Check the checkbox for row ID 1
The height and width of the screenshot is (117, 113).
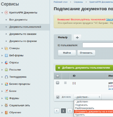58,83
